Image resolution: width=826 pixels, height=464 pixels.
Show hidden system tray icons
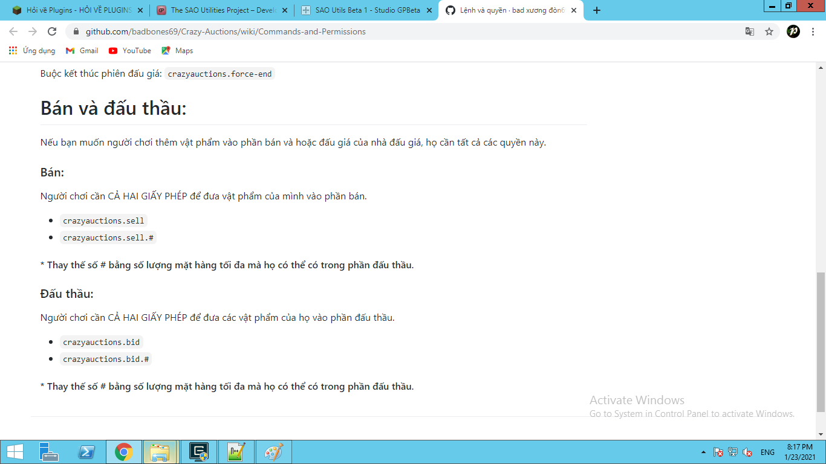point(703,452)
